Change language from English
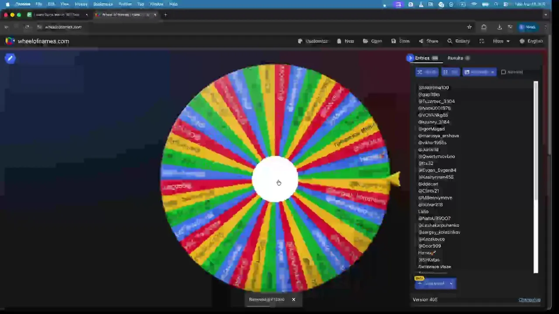Image resolution: width=559 pixels, height=314 pixels. 531,41
